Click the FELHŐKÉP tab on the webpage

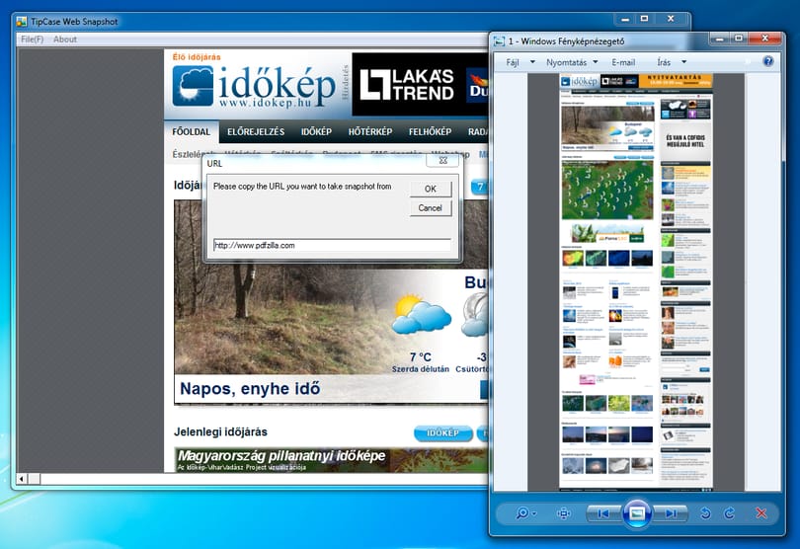(430, 131)
